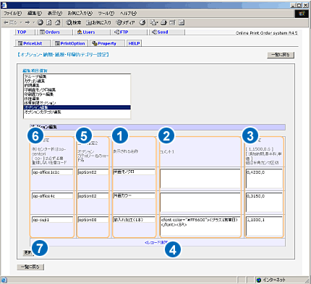The width and height of the screenshot is (311, 284).
Task: Go back with the browser Back arrow
Action: pyautogui.click(x=10, y=22)
